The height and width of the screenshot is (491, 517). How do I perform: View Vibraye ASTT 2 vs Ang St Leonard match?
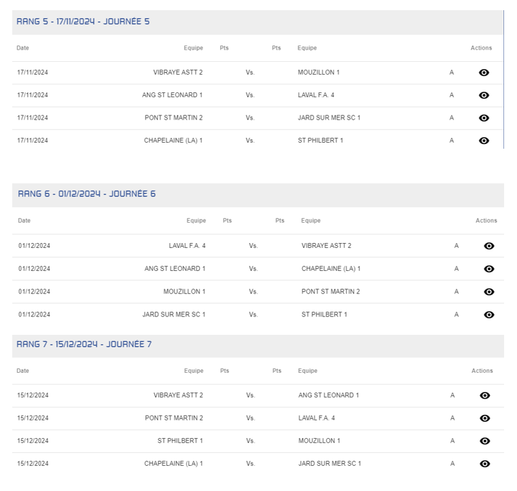(x=484, y=395)
